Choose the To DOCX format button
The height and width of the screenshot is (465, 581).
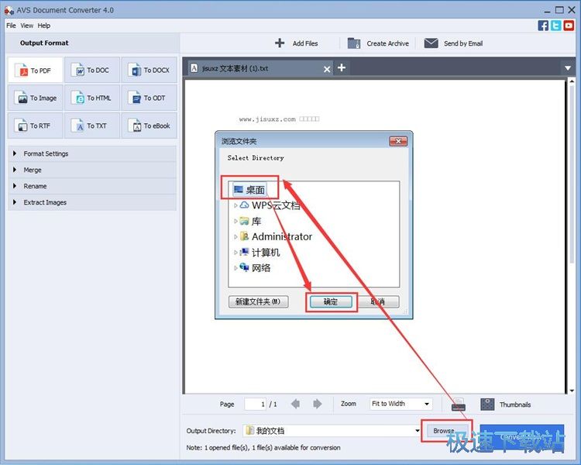(150, 70)
